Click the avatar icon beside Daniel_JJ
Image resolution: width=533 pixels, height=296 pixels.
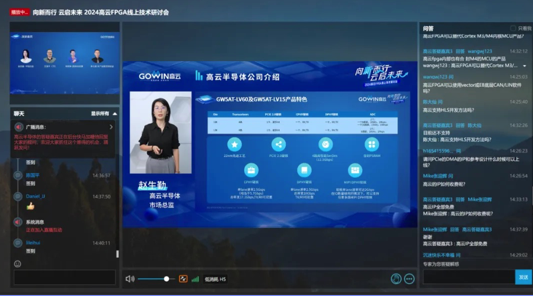coord(18,197)
